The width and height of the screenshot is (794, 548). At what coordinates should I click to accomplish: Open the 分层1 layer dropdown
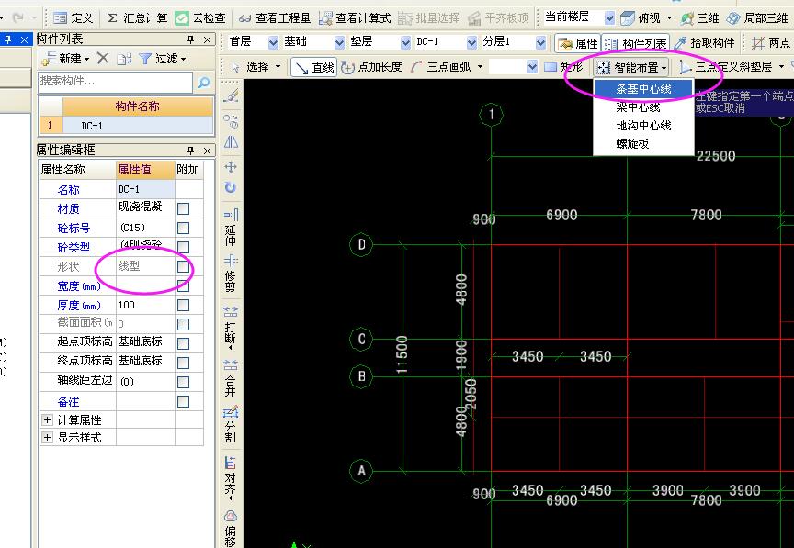coord(540,42)
